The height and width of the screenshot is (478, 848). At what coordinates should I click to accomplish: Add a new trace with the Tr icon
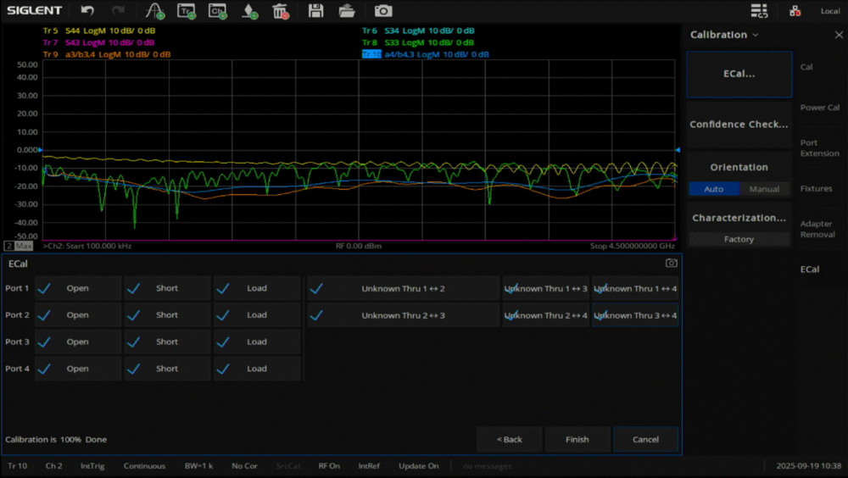187,11
